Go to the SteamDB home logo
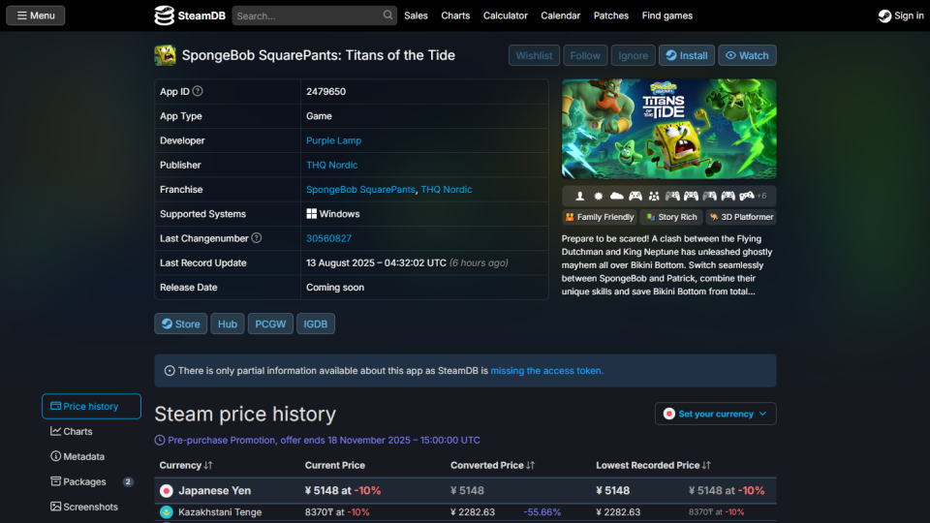 190,15
